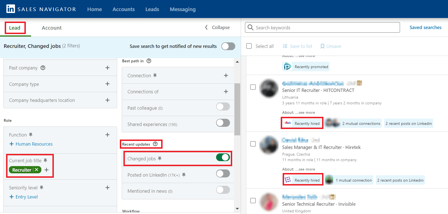Check the Select all checkbox
Viewport: 448px width, 214px height.
coord(249,46)
